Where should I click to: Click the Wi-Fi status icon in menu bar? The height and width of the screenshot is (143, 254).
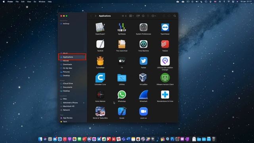click(229, 2)
